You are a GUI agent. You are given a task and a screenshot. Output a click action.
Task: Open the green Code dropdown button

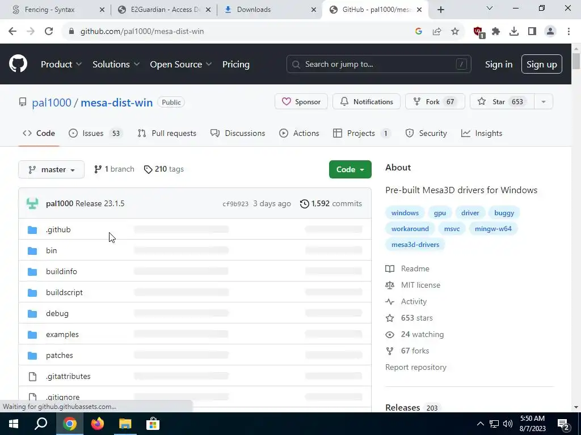pyautogui.click(x=350, y=169)
